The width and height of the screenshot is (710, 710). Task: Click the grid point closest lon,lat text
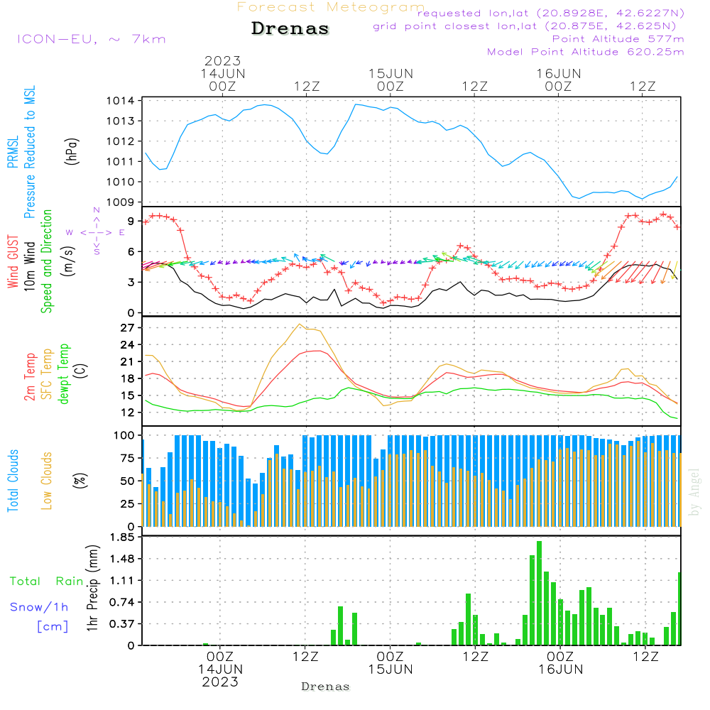coord(529,26)
